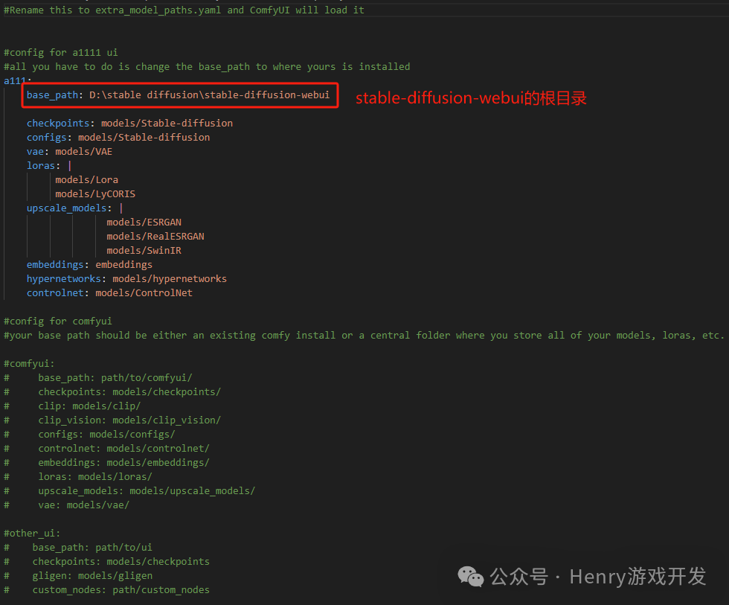Image resolution: width=729 pixels, height=605 pixels.
Task: Click the commented 'clip: models/clip/' line
Action: tap(89, 406)
